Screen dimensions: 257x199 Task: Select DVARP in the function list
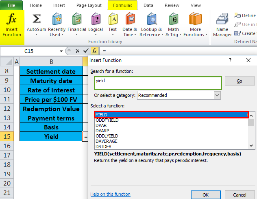(x=172, y=131)
